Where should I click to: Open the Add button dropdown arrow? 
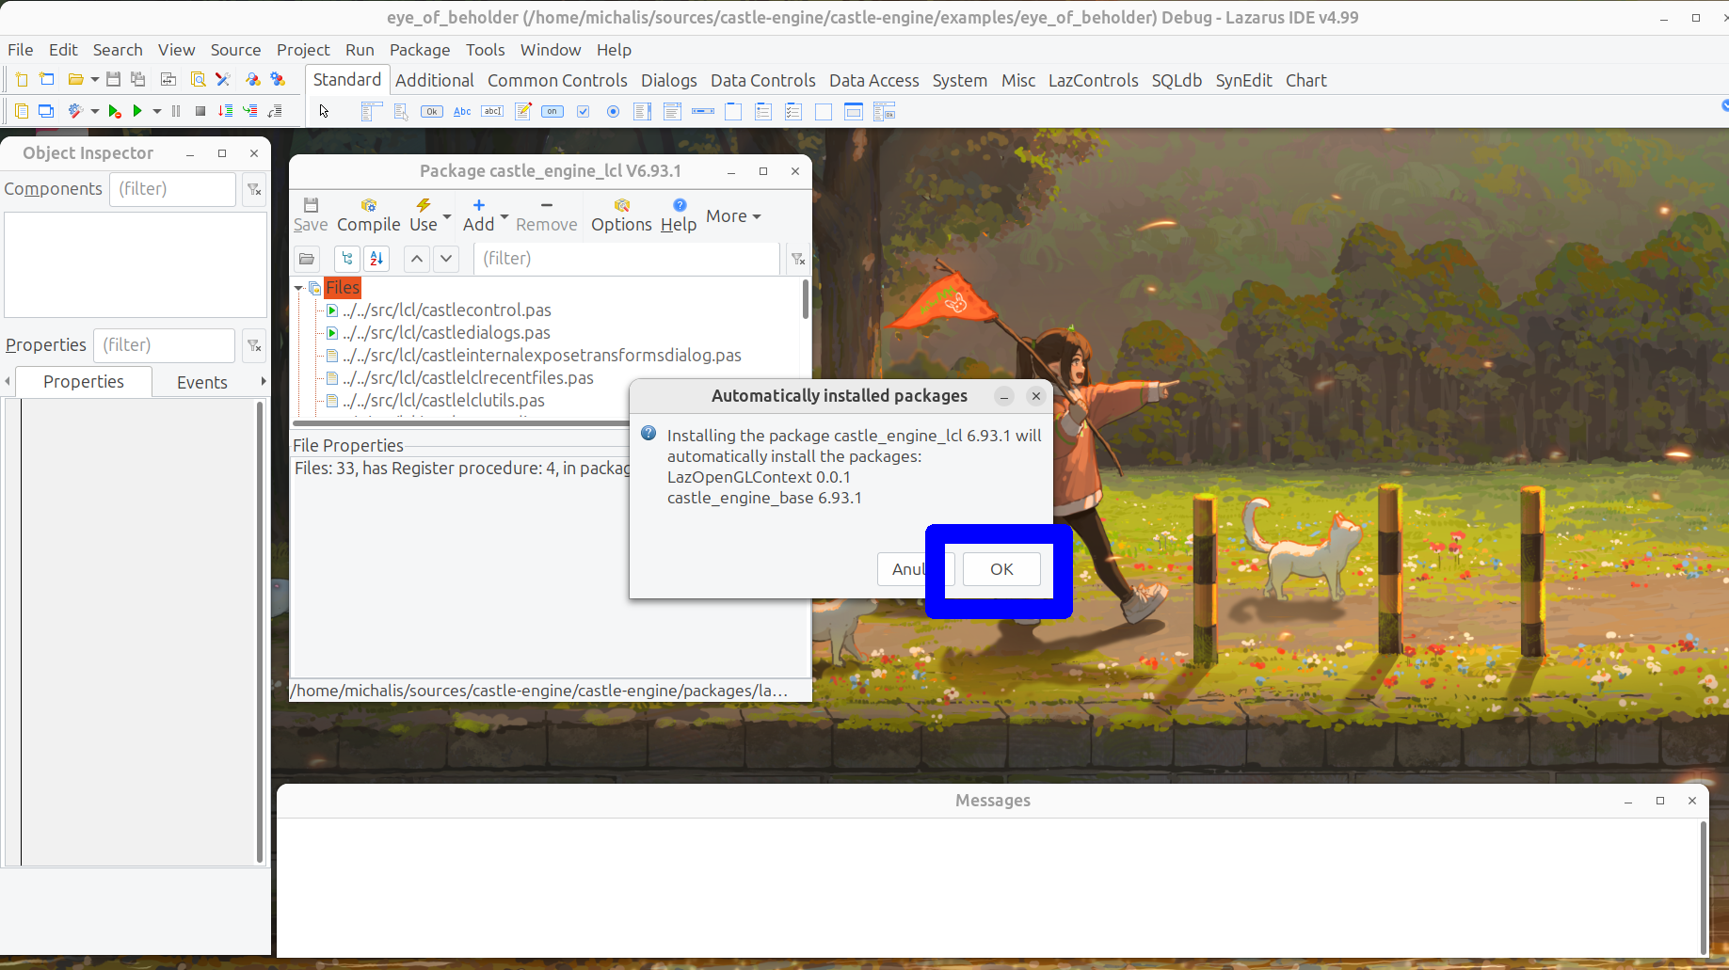click(504, 216)
